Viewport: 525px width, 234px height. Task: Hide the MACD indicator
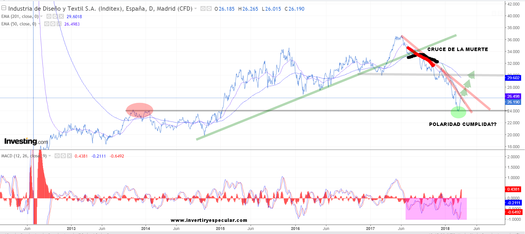point(57,156)
